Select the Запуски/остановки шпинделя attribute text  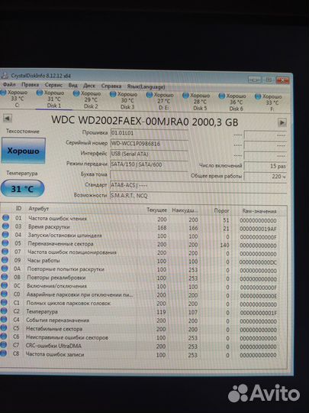tap(65, 236)
